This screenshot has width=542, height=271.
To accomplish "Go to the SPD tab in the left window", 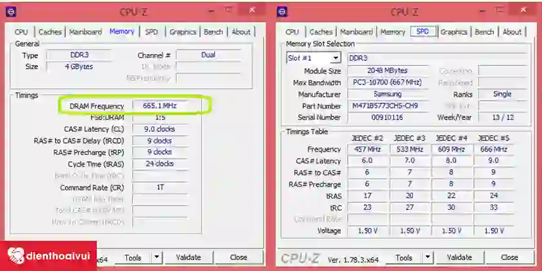I will pos(152,32).
